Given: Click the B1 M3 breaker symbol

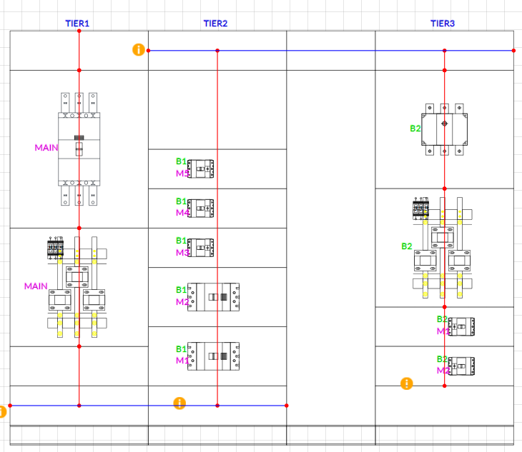Looking at the screenshot, I should tap(201, 248).
